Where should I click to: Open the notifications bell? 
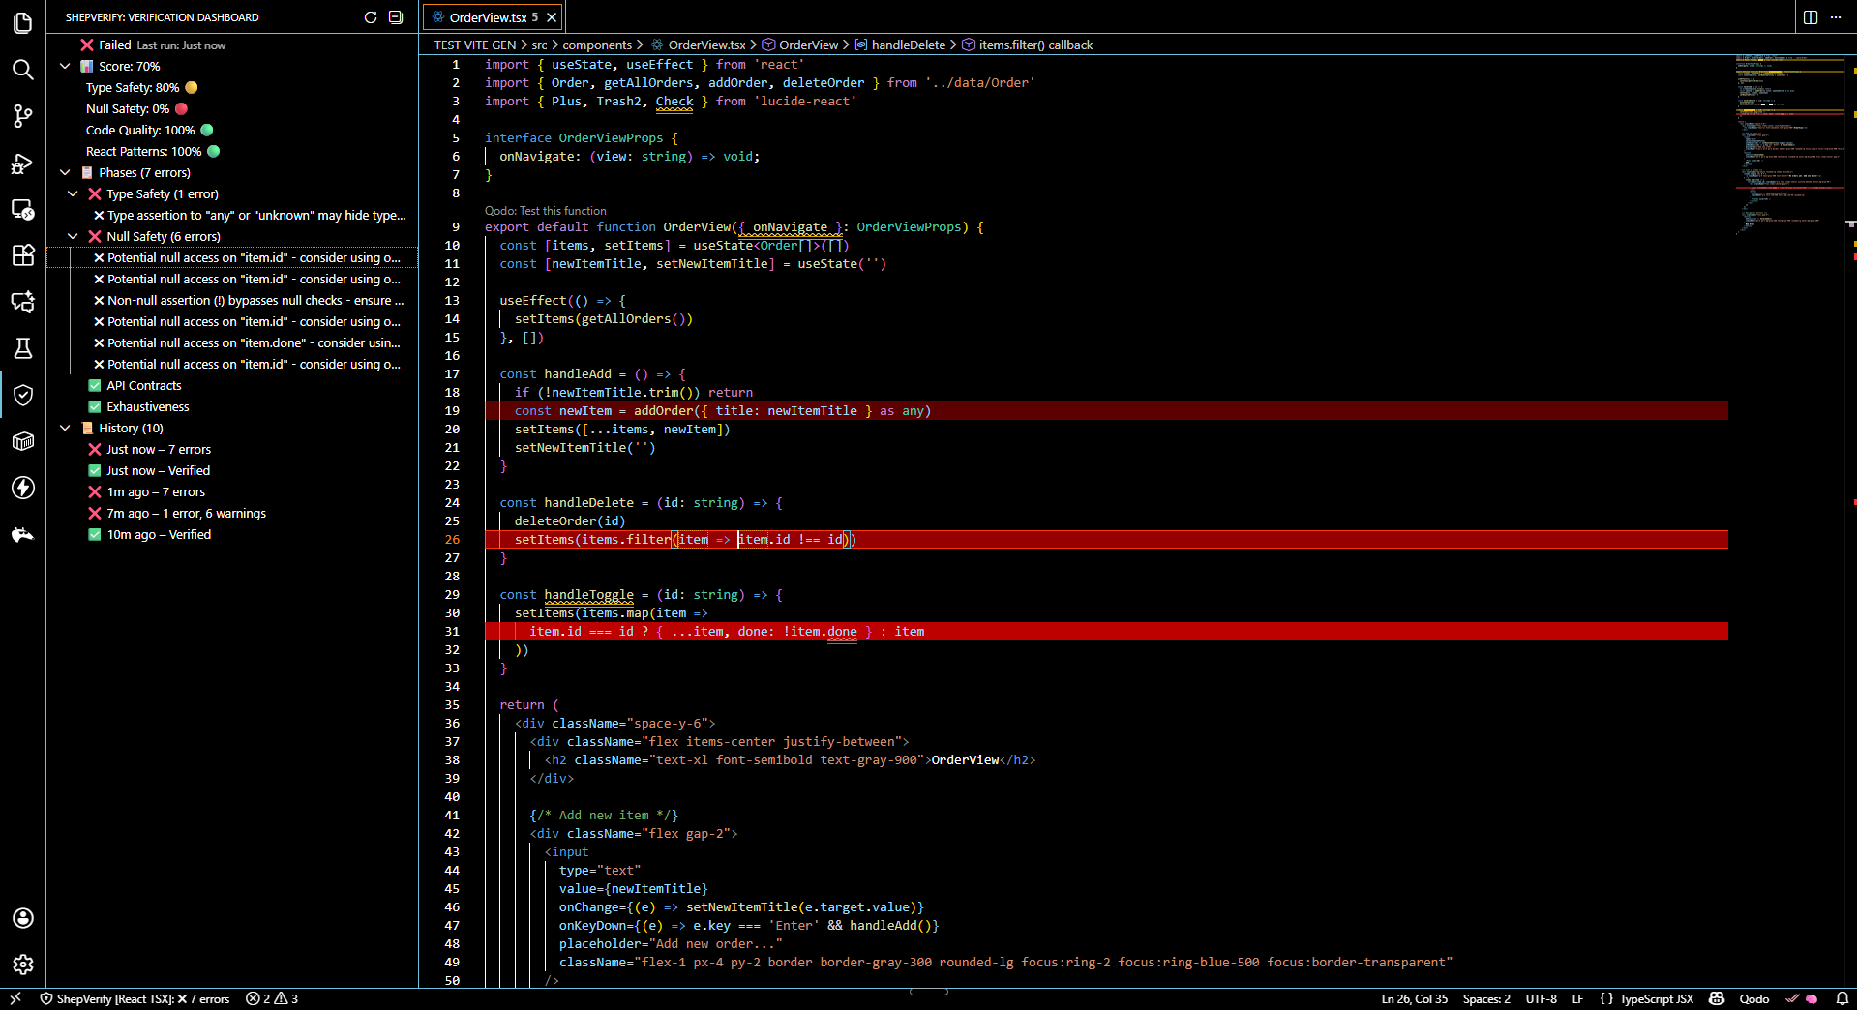pyautogui.click(x=1842, y=998)
